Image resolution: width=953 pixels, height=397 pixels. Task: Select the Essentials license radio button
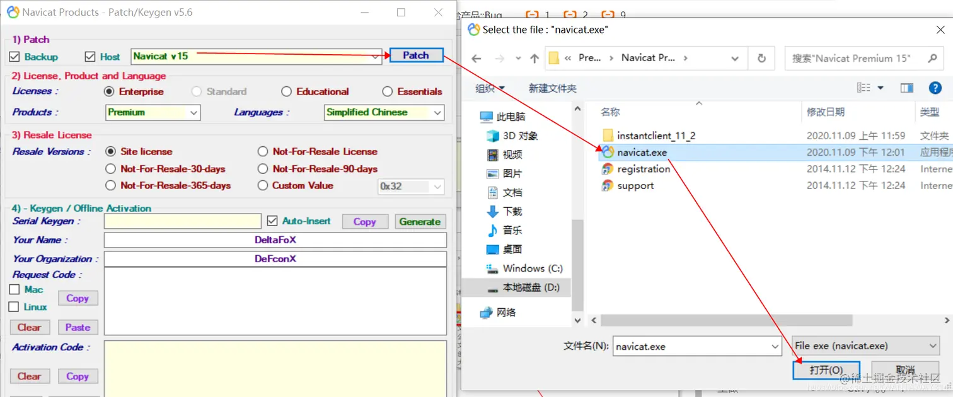388,91
